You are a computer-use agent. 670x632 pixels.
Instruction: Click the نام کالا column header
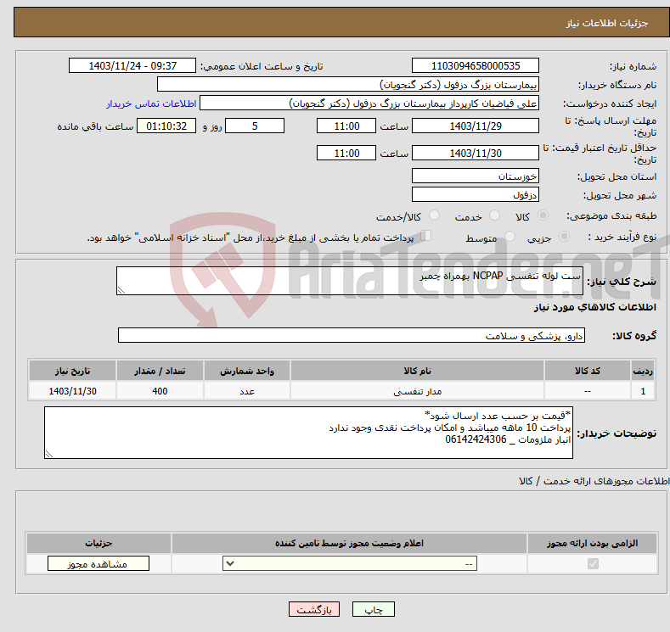pos(417,372)
